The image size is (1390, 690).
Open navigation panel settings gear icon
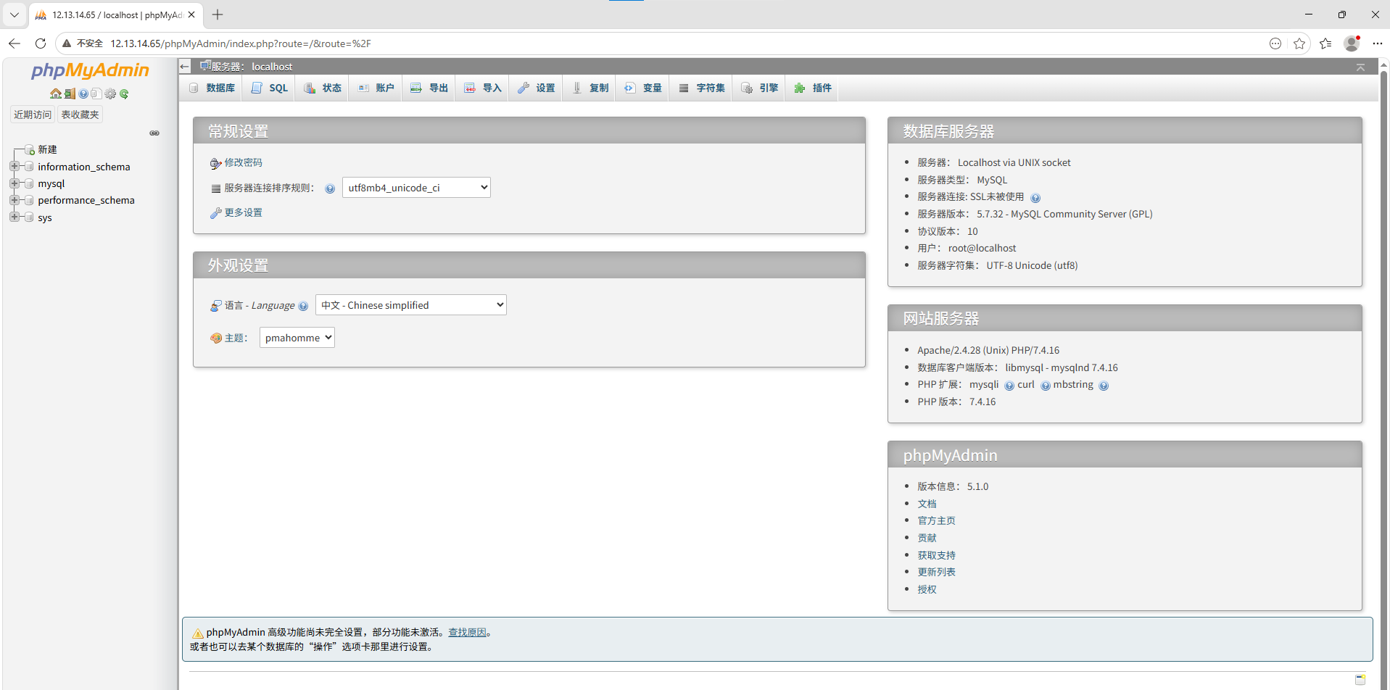pyautogui.click(x=110, y=93)
